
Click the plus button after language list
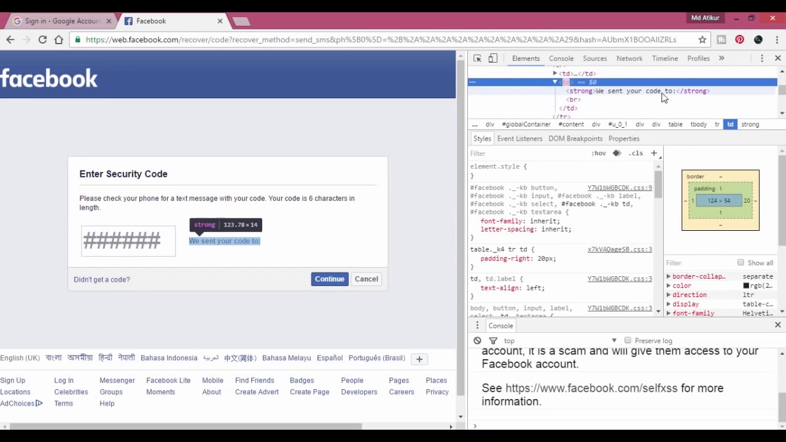419,359
